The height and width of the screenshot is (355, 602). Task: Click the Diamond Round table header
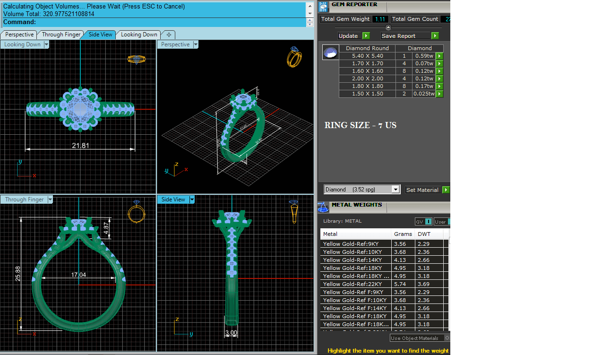point(367,48)
